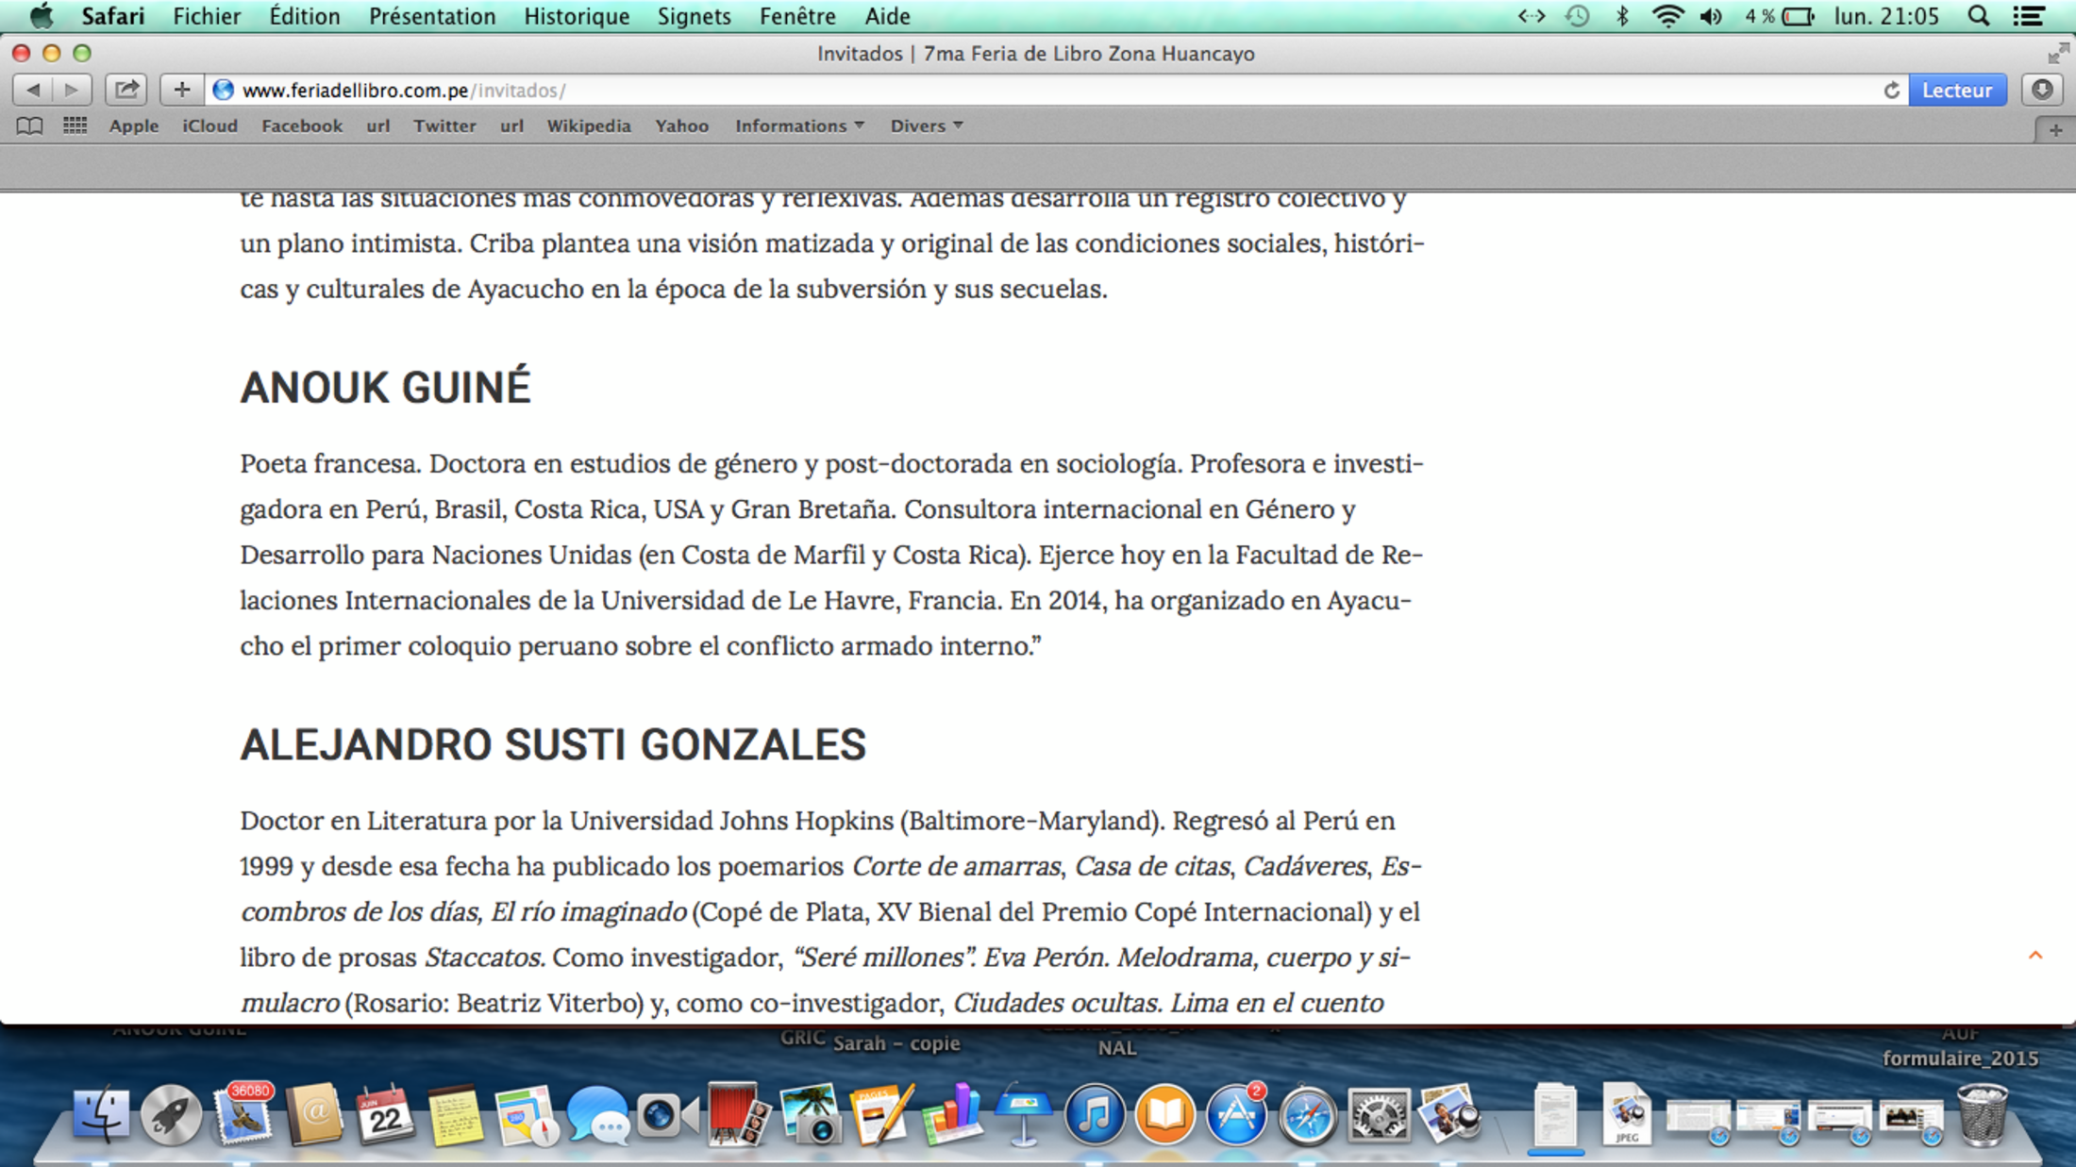
Task: Click the orange scroll-to-top arrow
Action: click(x=2035, y=956)
